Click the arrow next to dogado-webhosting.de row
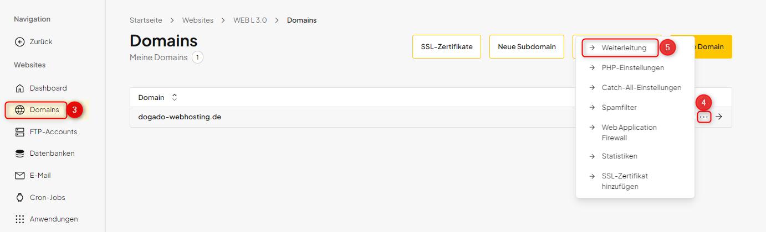The image size is (766, 232). (x=719, y=117)
